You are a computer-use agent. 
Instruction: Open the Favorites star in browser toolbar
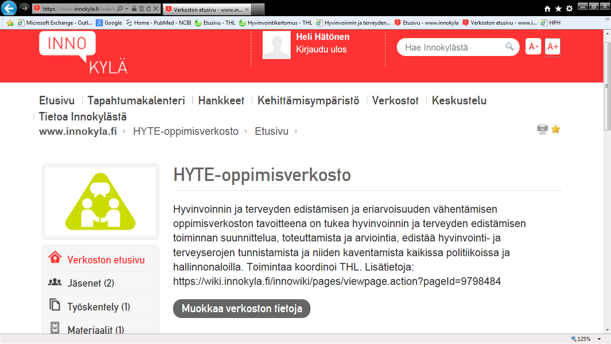[x=558, y=9]
